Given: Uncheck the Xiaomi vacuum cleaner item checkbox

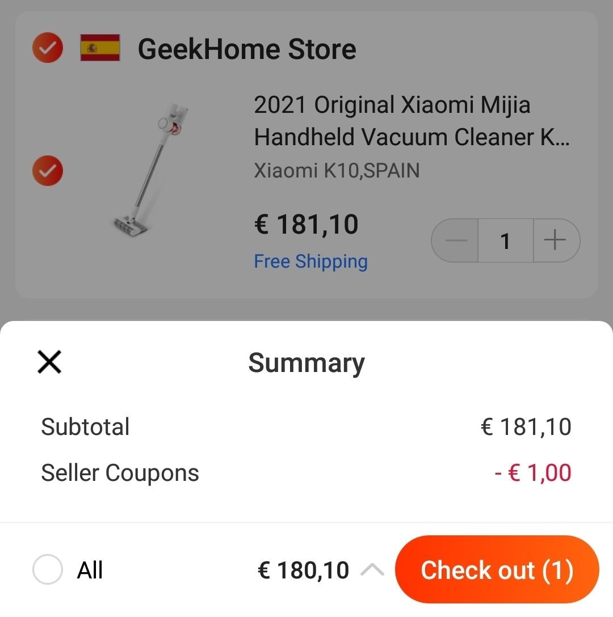Looking at the screenshot, I should coord(47,170).
